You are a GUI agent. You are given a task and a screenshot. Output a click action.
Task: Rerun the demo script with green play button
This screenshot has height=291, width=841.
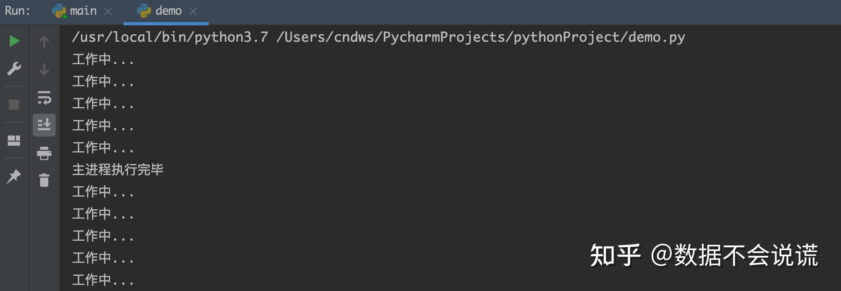[x=14, y=41]
